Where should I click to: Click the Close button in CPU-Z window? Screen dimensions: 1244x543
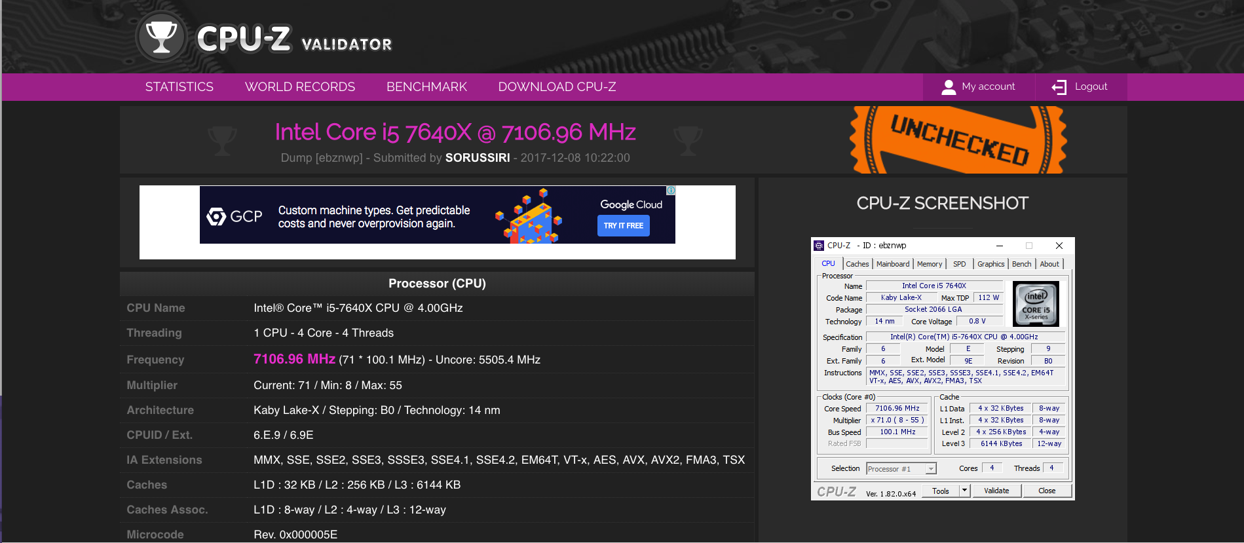point(1047,491)
